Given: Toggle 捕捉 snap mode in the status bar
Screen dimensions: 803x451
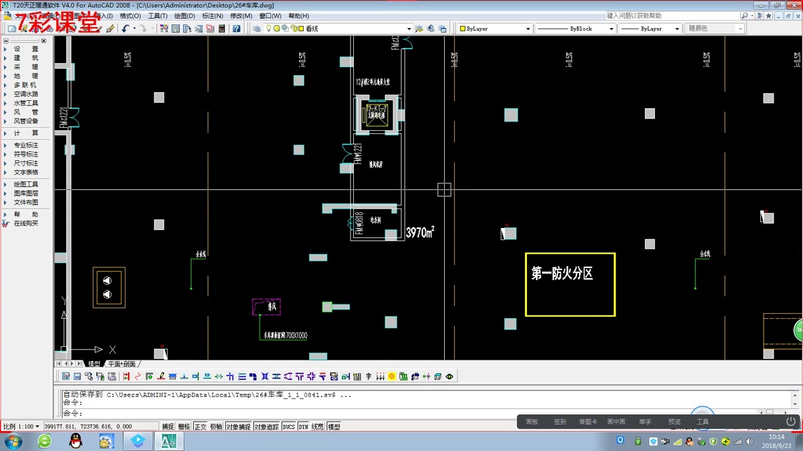Looking at the screenshot, I should tap(168, 427).
